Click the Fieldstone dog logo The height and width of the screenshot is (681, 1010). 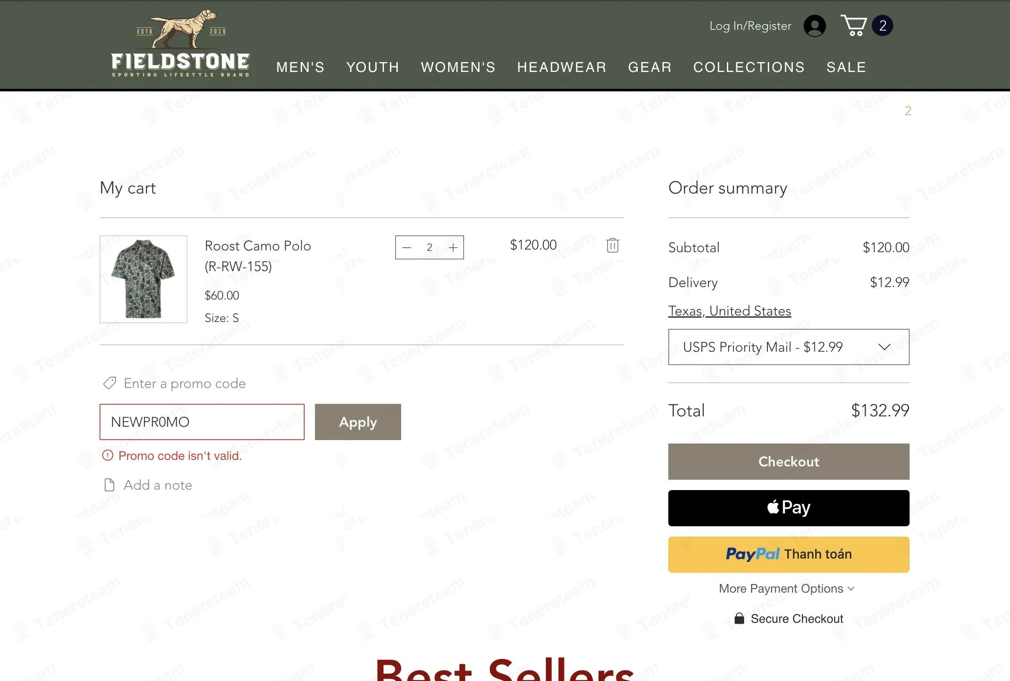coord(180,44)
